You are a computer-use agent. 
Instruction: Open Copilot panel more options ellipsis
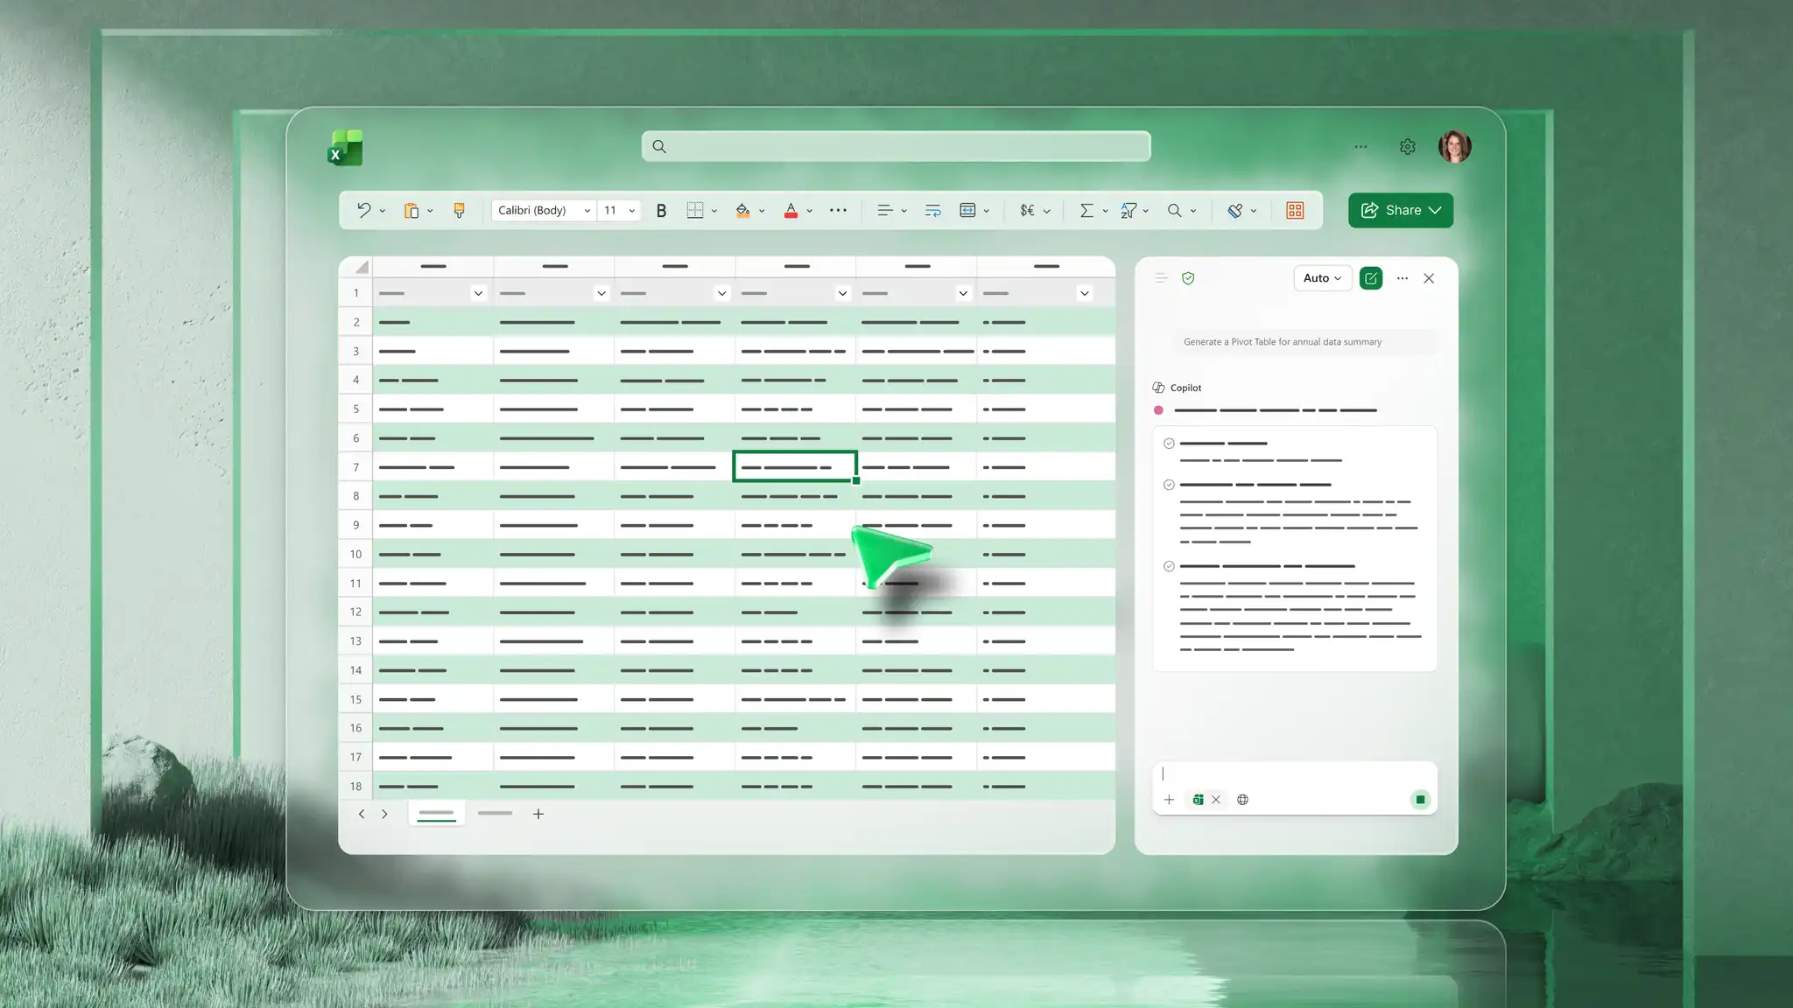pos(1403,278)
